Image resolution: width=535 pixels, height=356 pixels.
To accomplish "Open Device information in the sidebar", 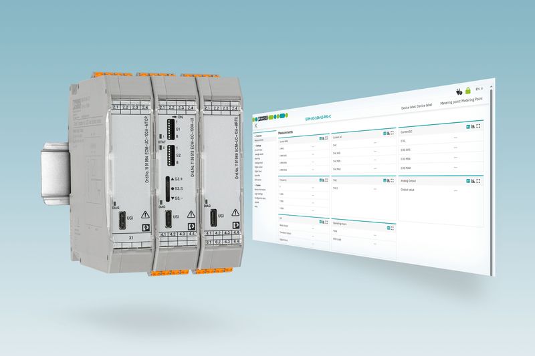I will 260,190.
